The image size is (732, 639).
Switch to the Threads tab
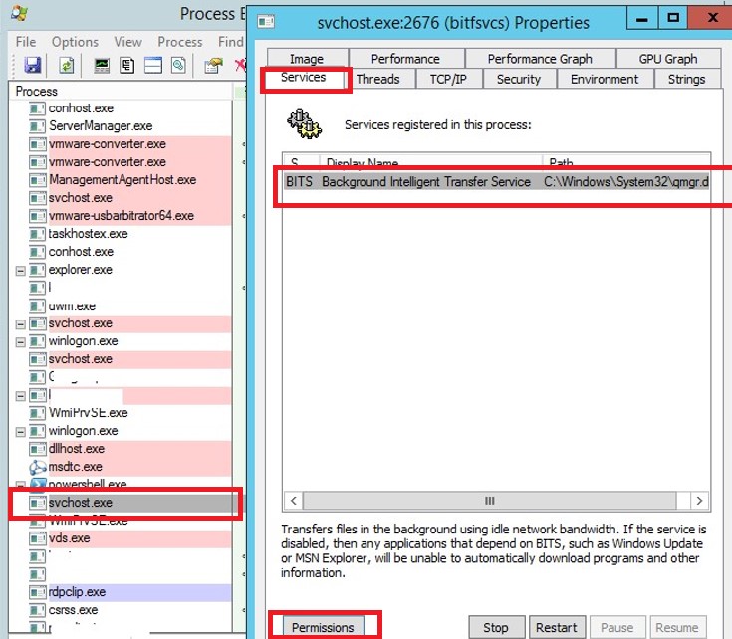pos(377,79)
